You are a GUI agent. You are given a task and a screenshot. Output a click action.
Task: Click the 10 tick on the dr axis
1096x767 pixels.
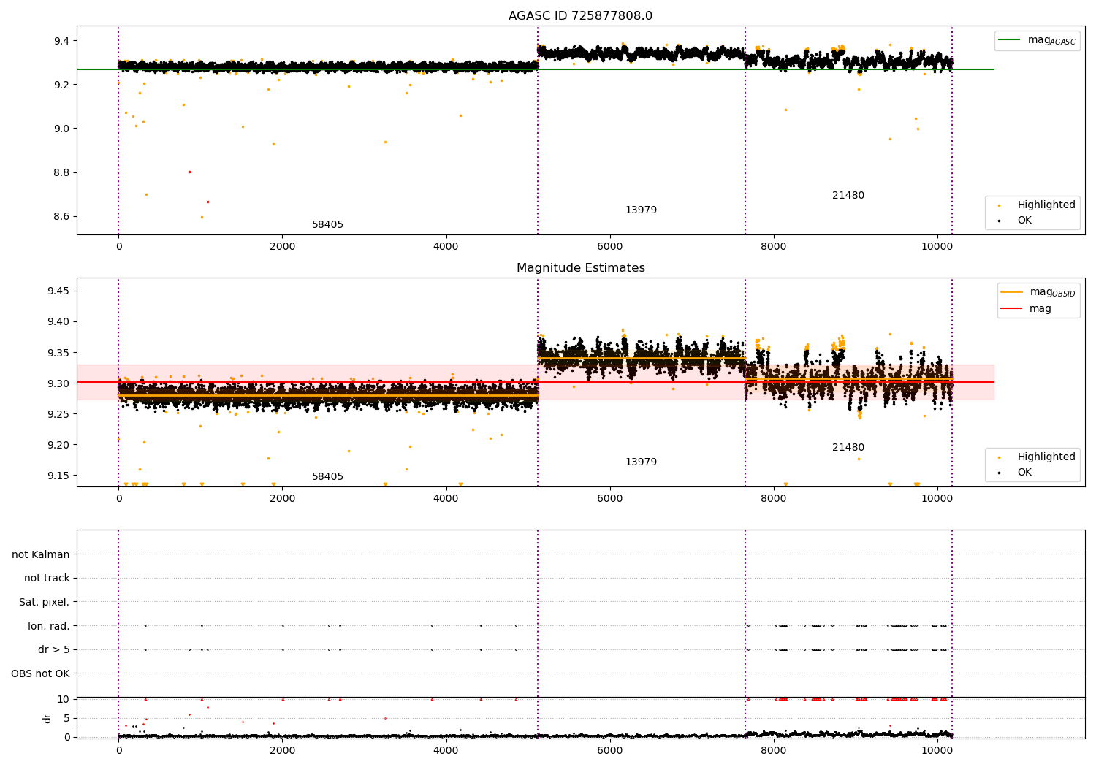64,700
